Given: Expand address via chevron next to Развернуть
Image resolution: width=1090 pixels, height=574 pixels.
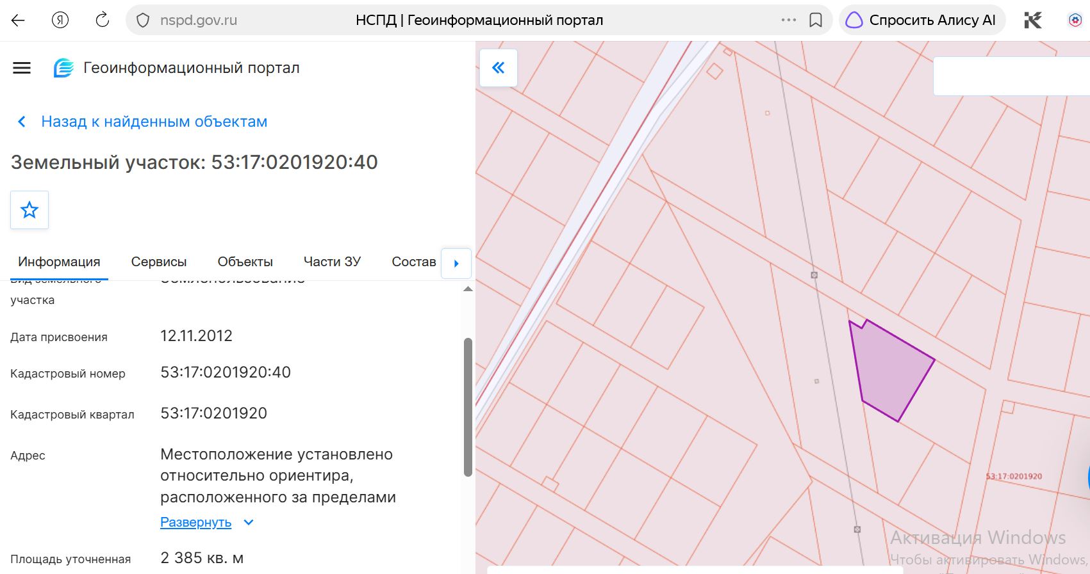Looking at the screenshot, I should 249,523.
